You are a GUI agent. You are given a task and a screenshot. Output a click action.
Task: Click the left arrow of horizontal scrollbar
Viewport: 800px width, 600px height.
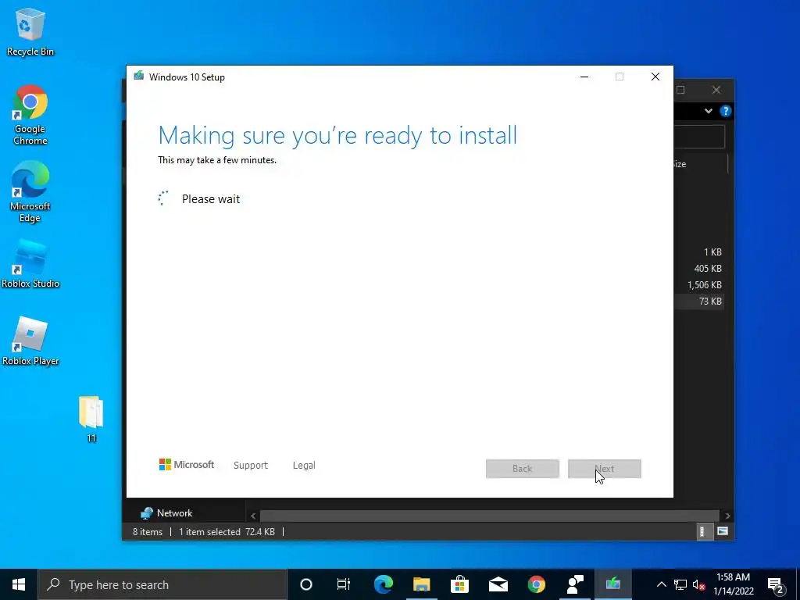[253, 516]
